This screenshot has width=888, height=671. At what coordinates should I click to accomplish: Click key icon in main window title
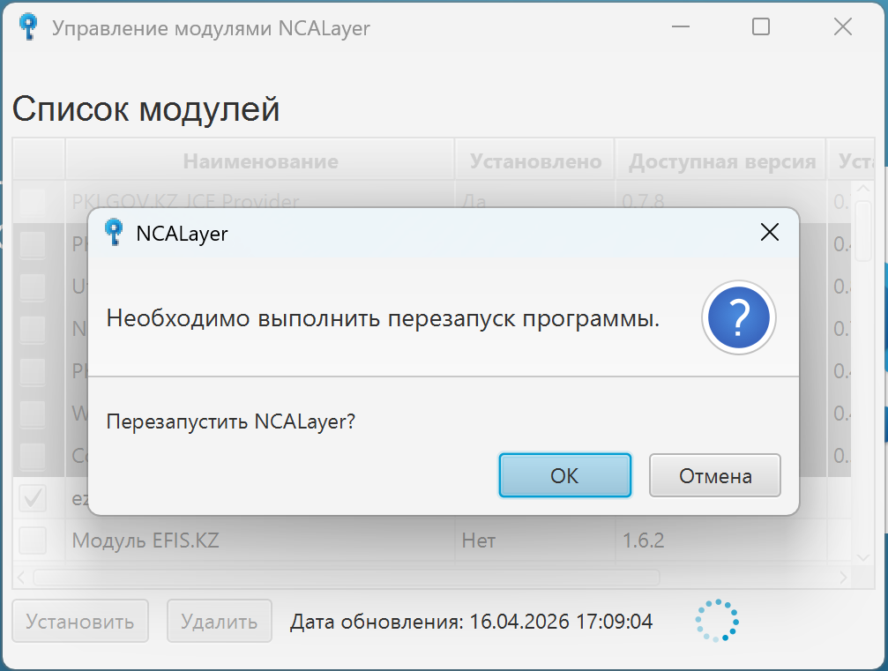pyautogui.click(x=27, y=26)
